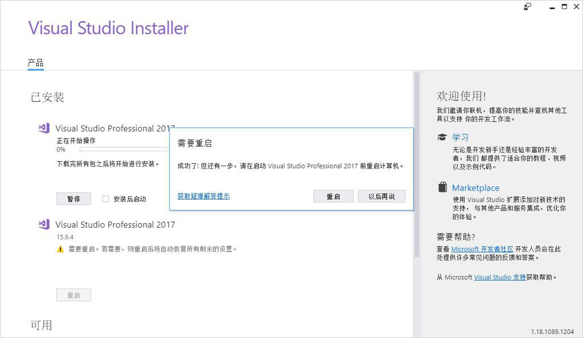Click the 以后再说 button
The image size is (583, 338).
click(381, 196)
